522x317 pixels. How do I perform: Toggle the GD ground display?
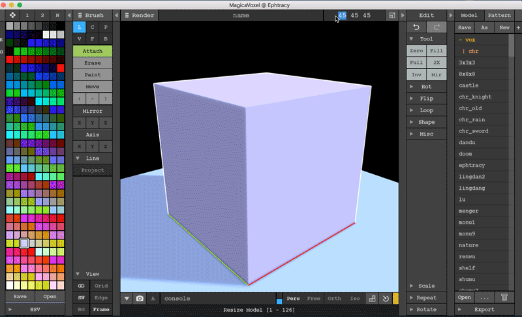(81, 286)
